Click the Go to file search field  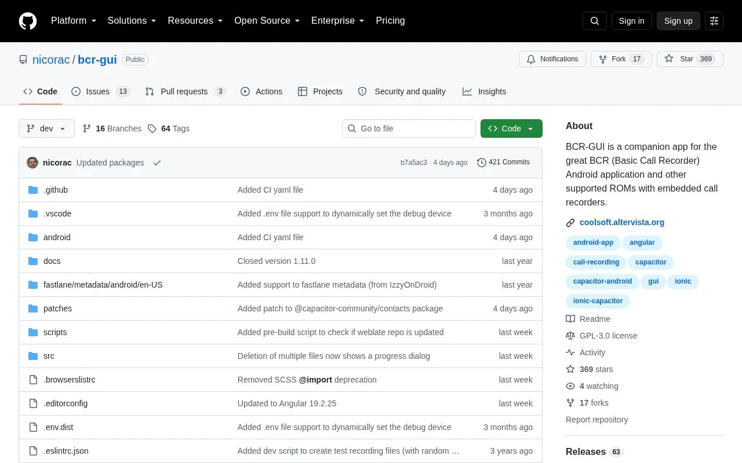pos(409,128)
